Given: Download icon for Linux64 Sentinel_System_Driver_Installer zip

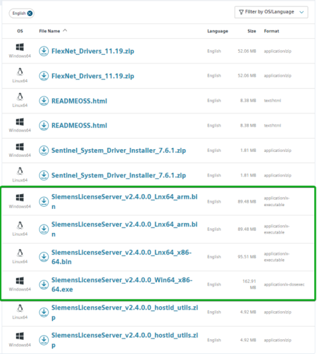Looking at the screenshot, I should coord(44,175).
